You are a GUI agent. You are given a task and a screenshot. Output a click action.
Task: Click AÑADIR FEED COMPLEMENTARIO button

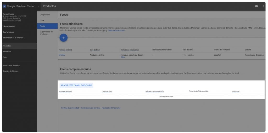coord(76,85)
